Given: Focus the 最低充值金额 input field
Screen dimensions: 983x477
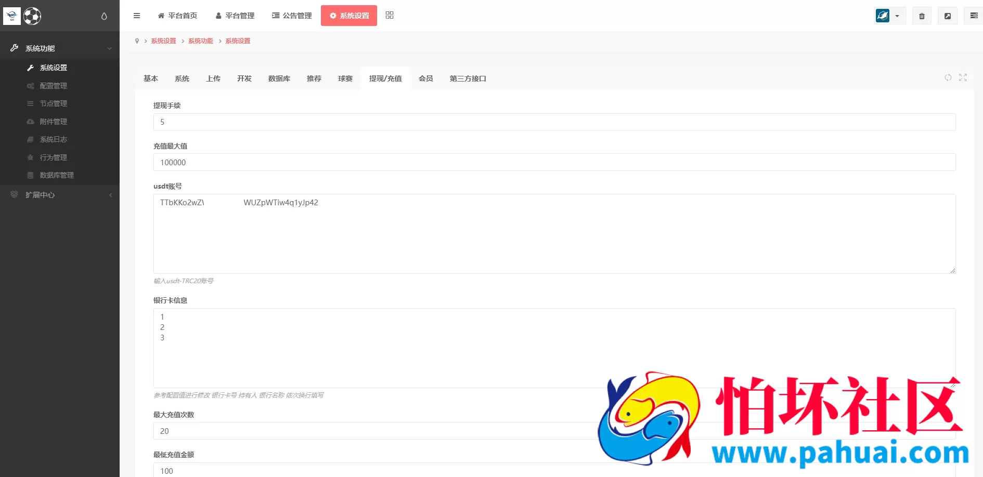Looking at the screenshot, I should (x=554, y=470).
